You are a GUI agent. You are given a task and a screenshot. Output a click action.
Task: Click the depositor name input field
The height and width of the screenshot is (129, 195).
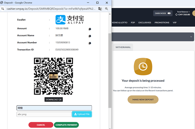point(54,108)
